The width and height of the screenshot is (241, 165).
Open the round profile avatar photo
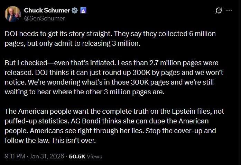[13, 14]
